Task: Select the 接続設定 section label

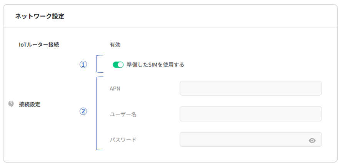Action: pyautogui.click(x=30, y=104)
